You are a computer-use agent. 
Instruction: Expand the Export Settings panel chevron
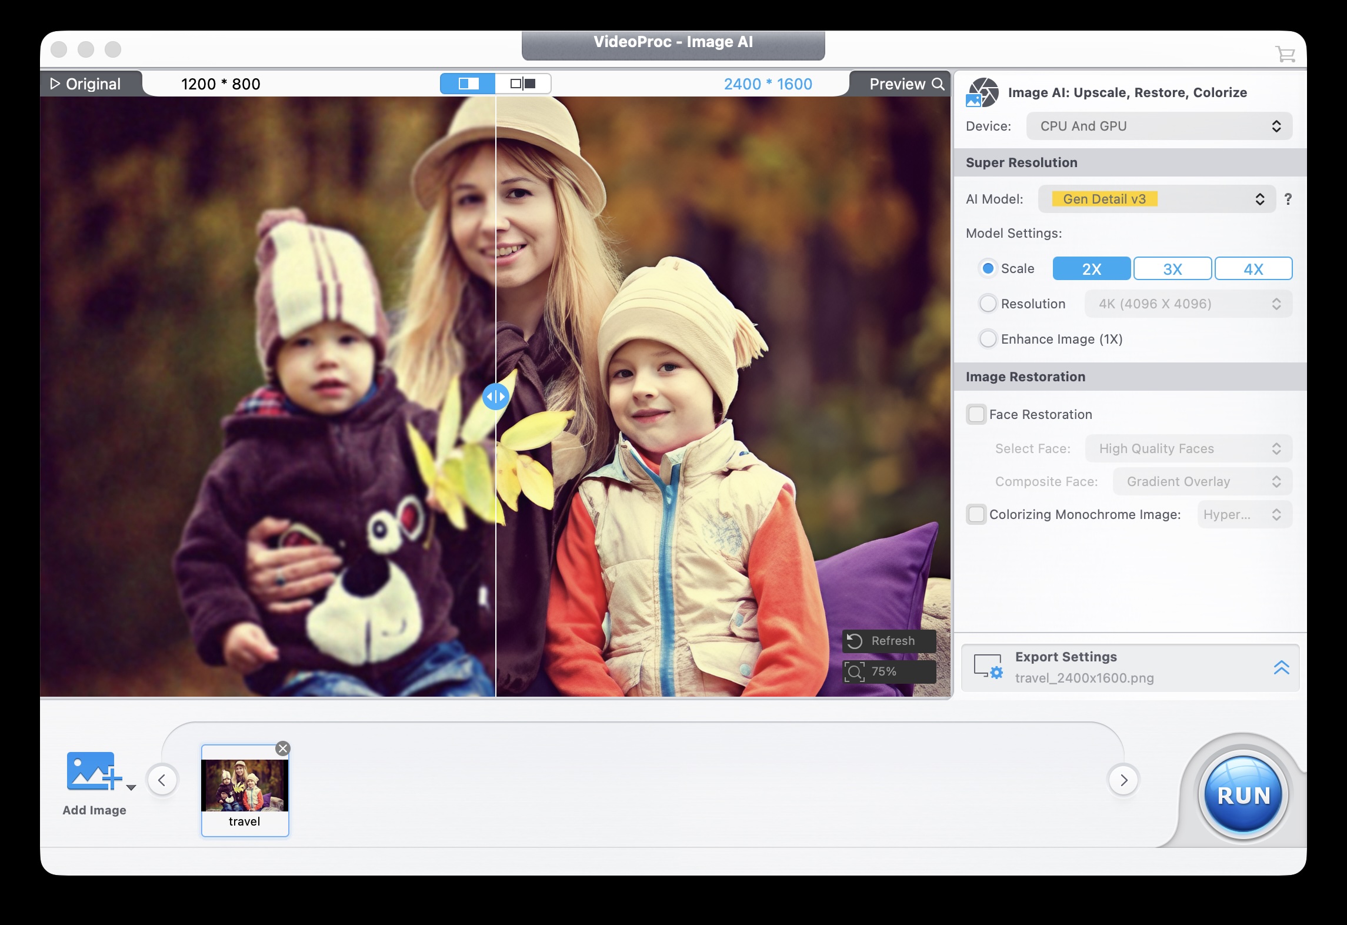[1281, 667]
